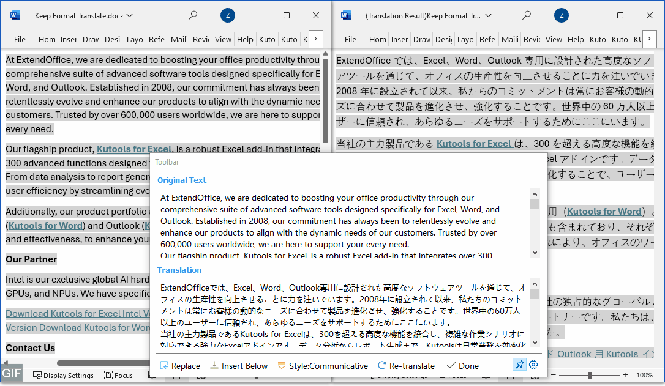Image resolution: width=665 pixels, height=386 pixels.
Task: Pin the translation toolbar panel
Action: pyautogui.click(x=519, y=365)
